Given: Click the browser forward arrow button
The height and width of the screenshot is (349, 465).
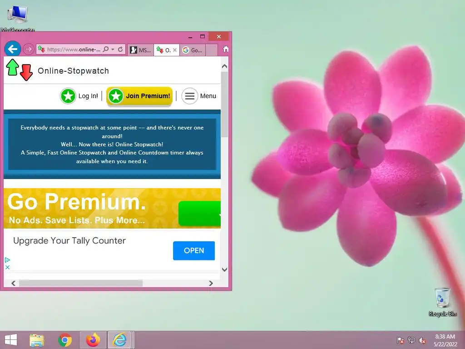Looking at the screenshot, I should [x=29, y=49].
